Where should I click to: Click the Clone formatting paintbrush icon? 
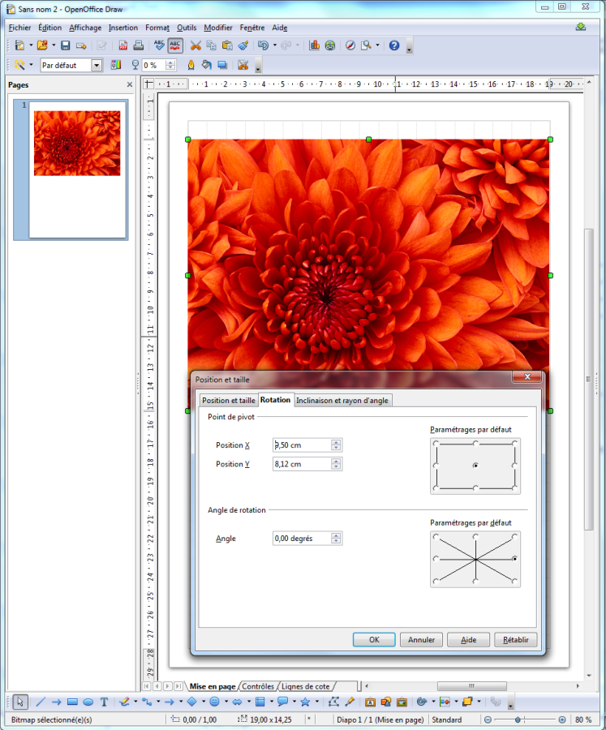[243, 45]
